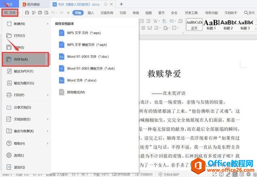The image size is (257, 177).
Task: Click 文档校对 in status bar
Action: [143, 175]
